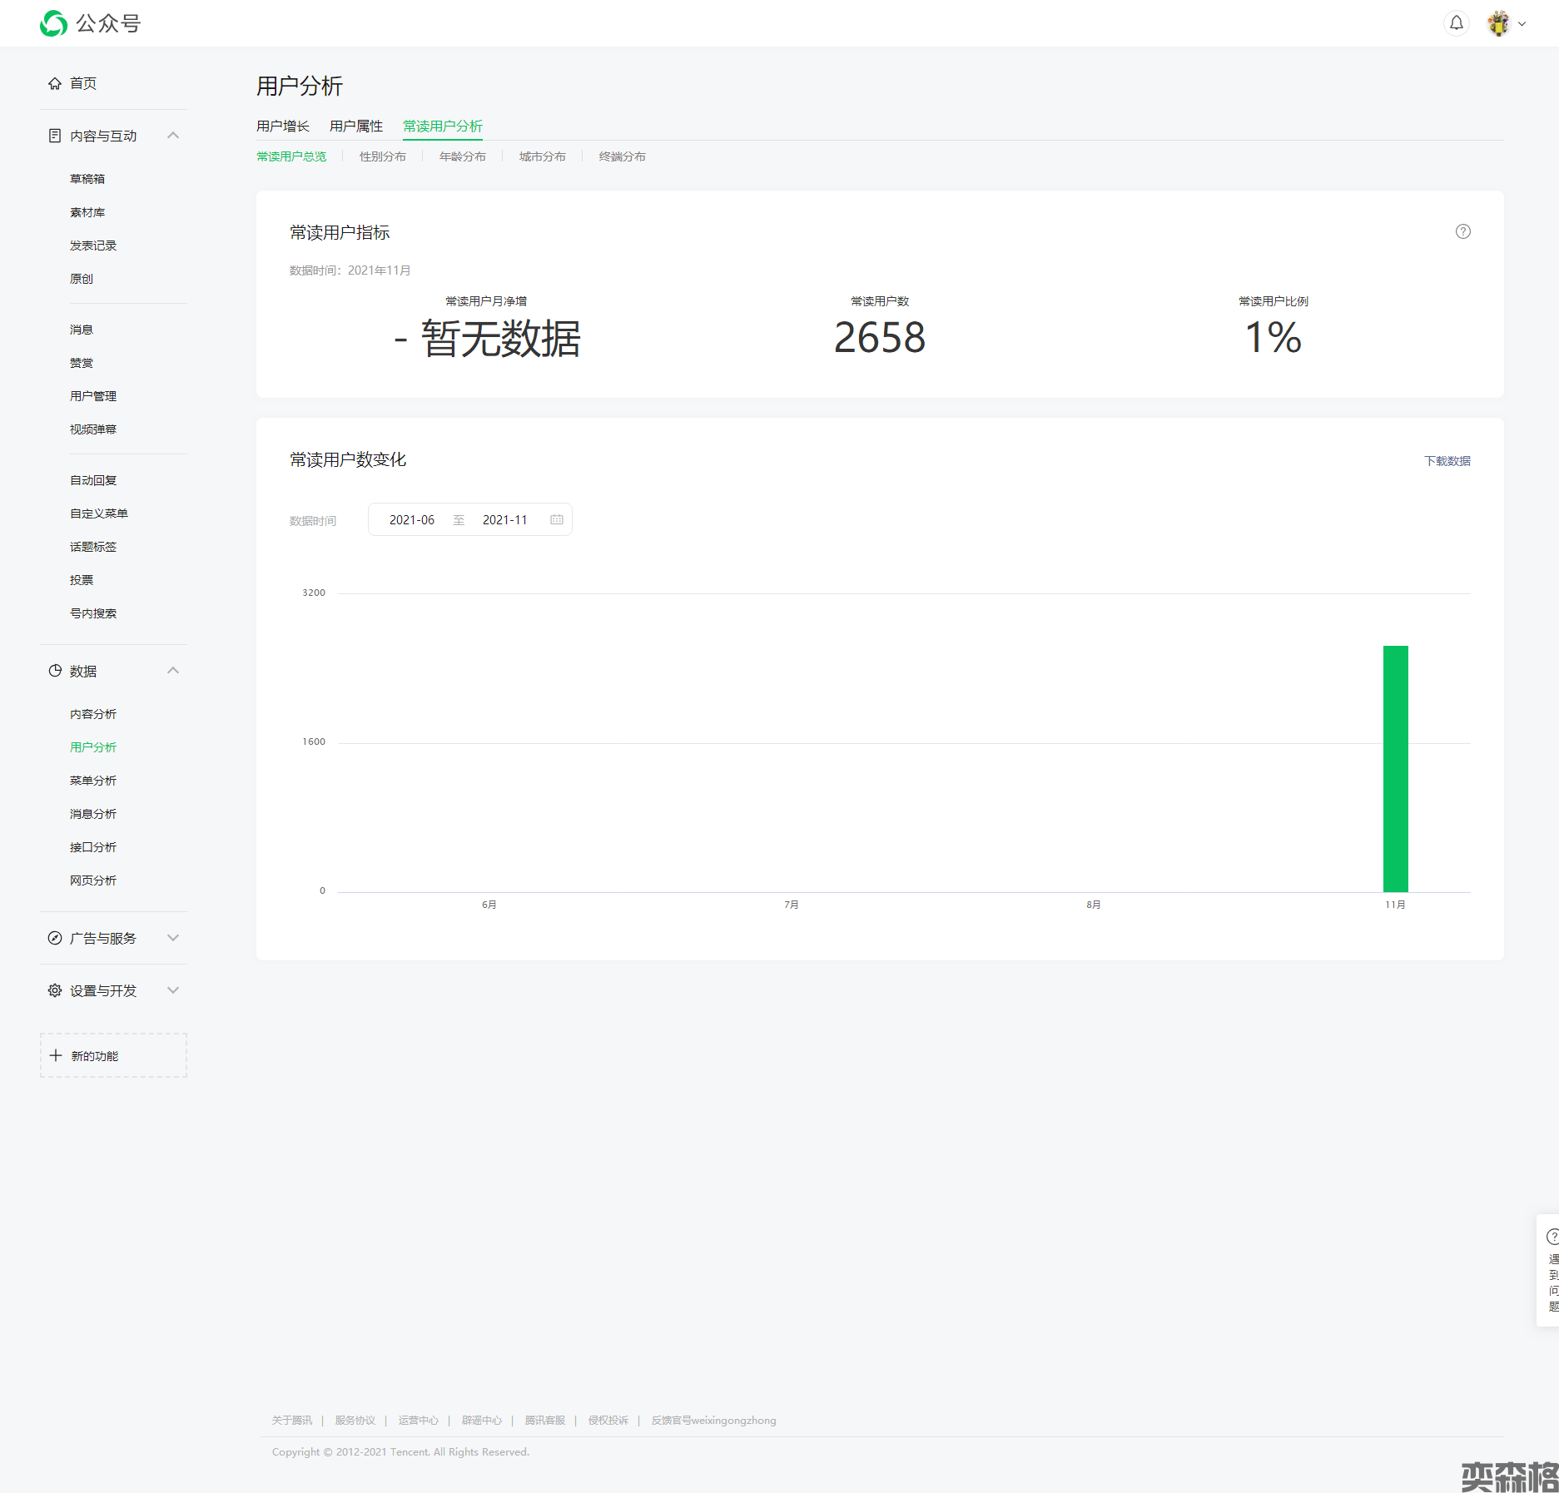Viewport: 1559px width, 1493px height.
Task: Click the plus icon for 新的功能
Action: 56,1055
